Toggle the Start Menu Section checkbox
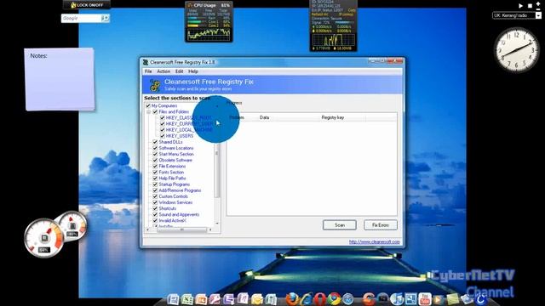 [155, 154]
